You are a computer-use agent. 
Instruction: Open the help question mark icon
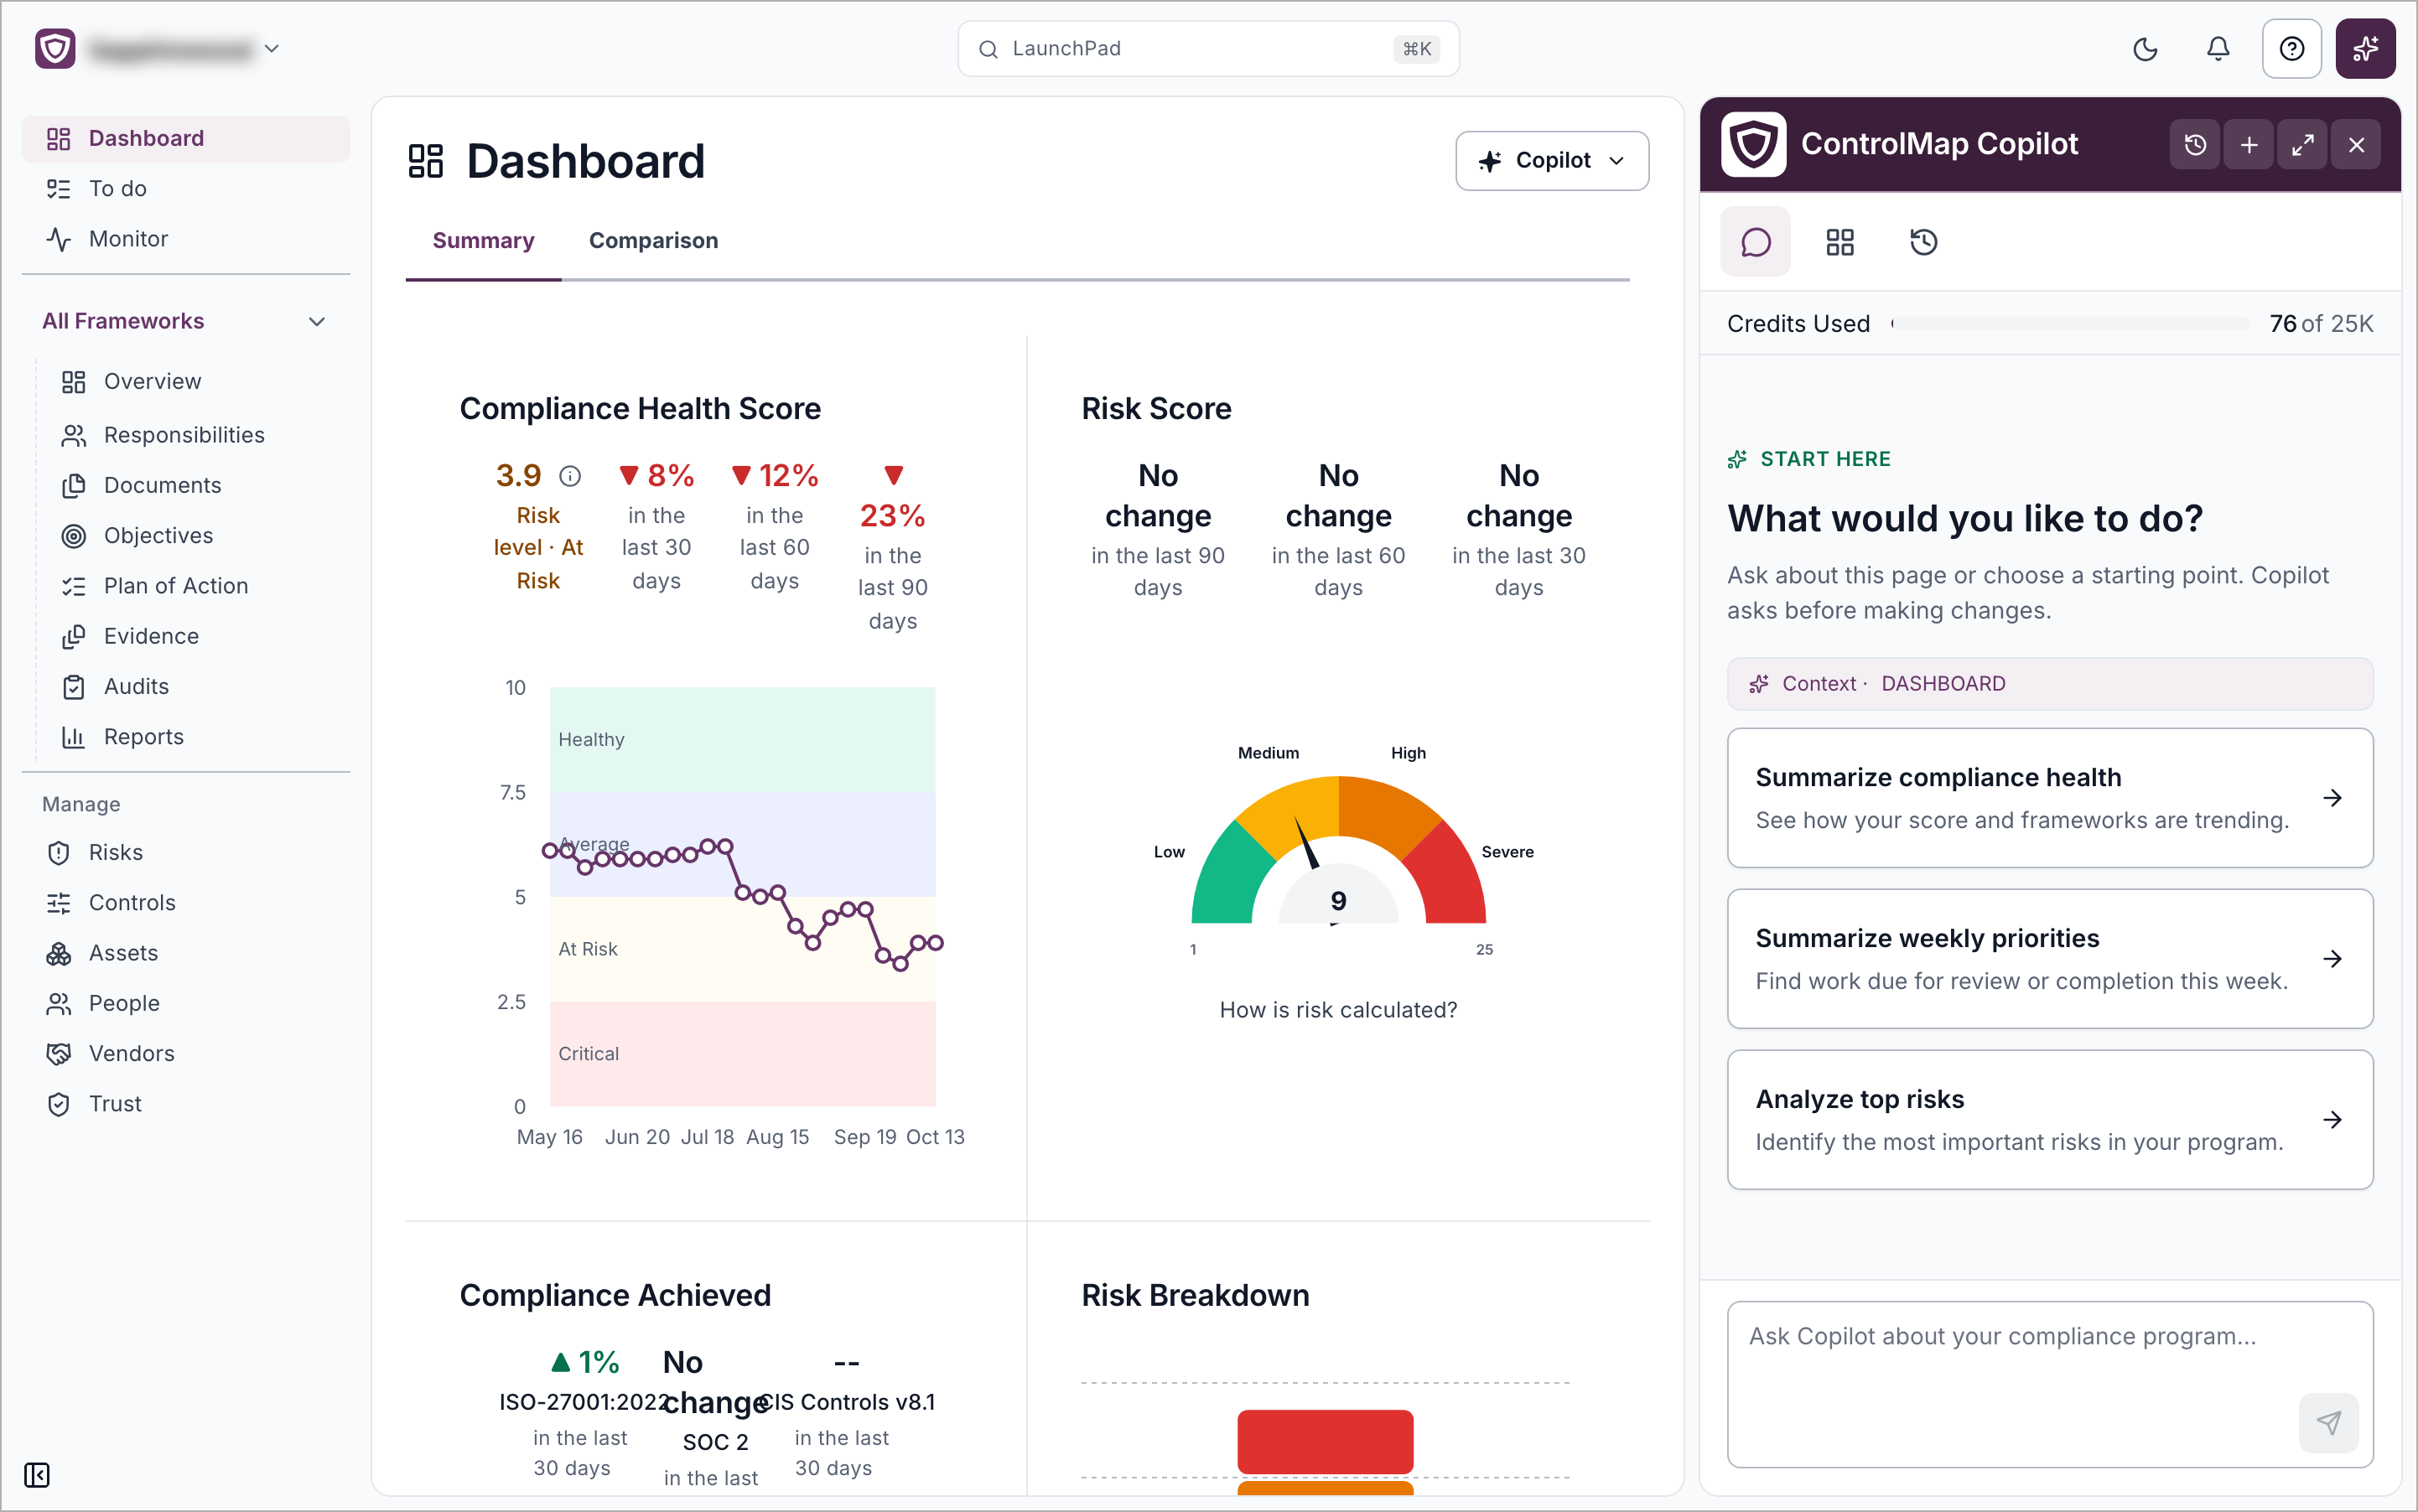click(2291, 49)
